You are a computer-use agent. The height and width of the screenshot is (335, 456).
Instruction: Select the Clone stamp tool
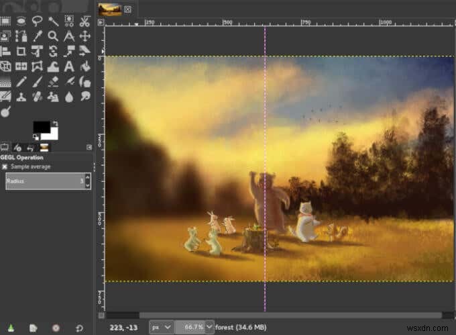[21, 97]
